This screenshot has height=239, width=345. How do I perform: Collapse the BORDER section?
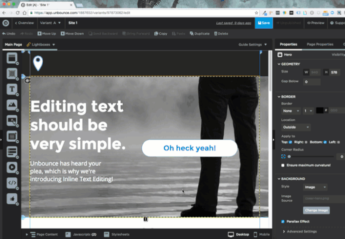[x=286, y=96]
